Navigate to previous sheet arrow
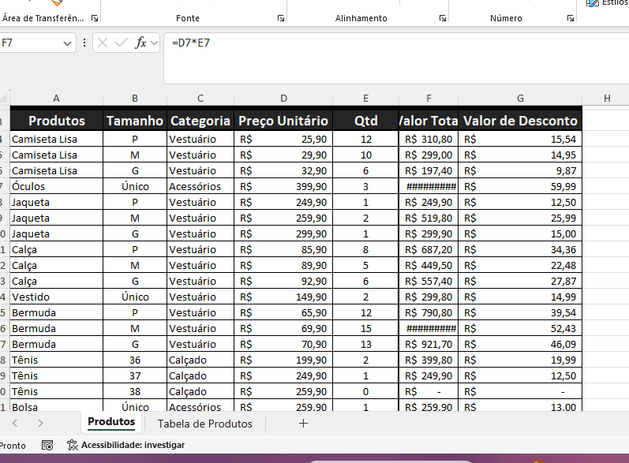The image size is (629, 463). point(15,423)
